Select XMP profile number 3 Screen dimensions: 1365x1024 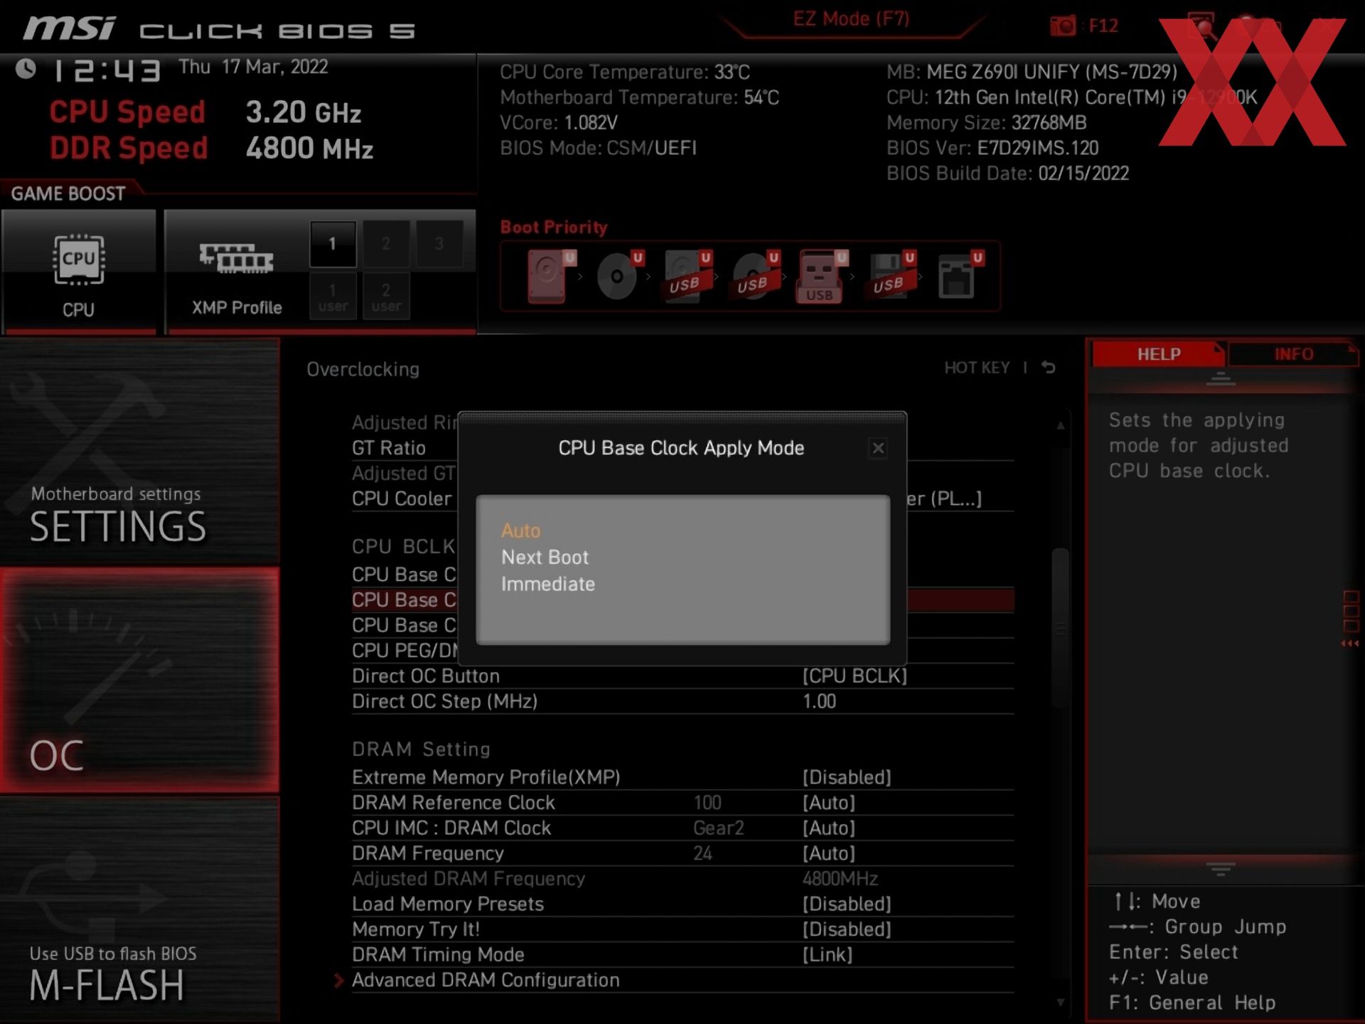439,244
